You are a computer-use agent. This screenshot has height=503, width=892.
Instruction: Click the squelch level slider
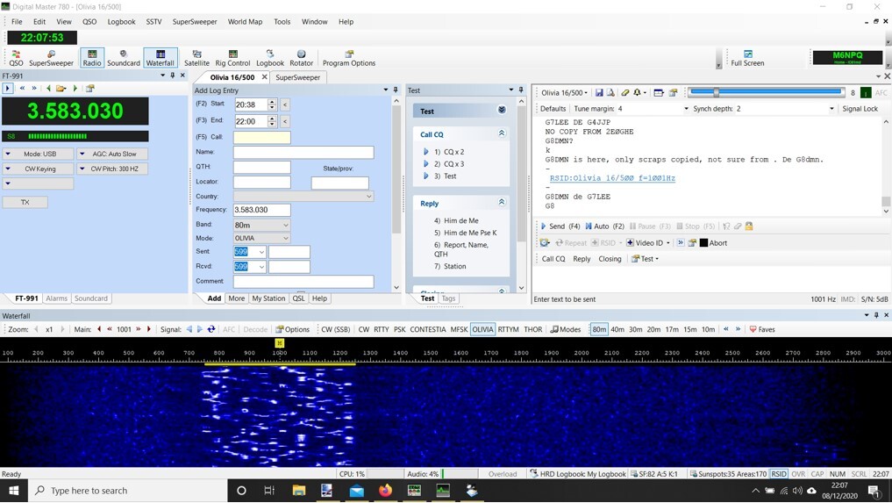click(x=766, y=92)
